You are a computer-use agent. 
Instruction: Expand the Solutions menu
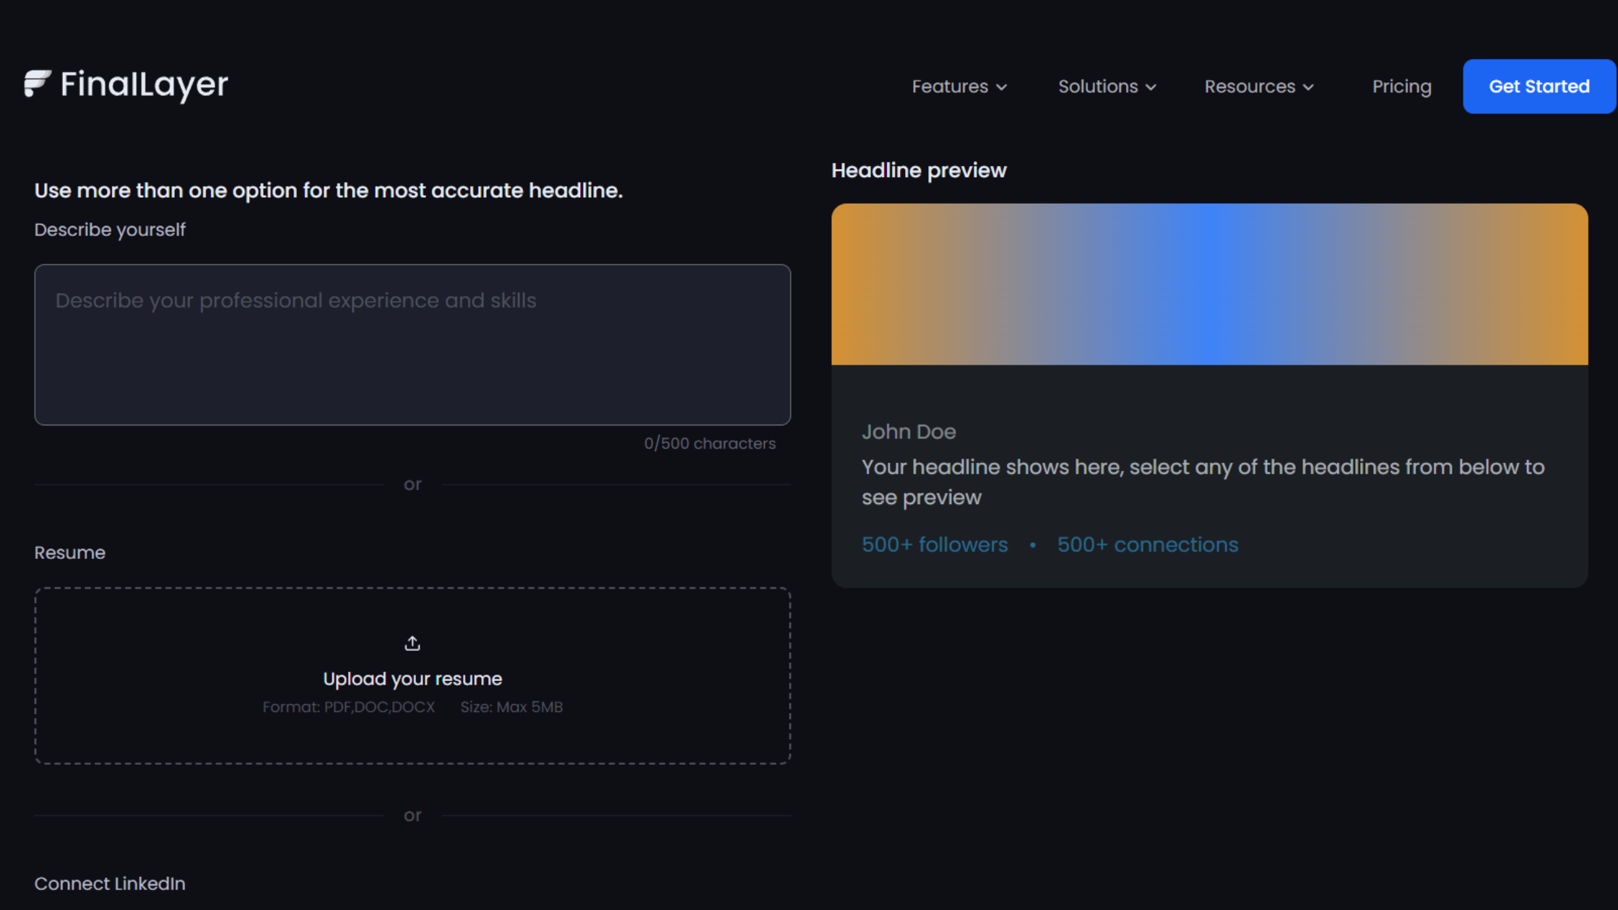pyautogui.click(x=1098, y=87)
